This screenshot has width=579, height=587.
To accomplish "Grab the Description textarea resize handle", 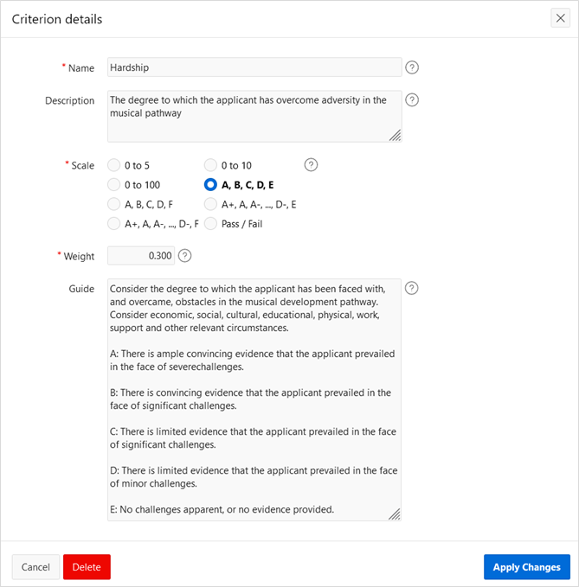I will pos(395,135).
